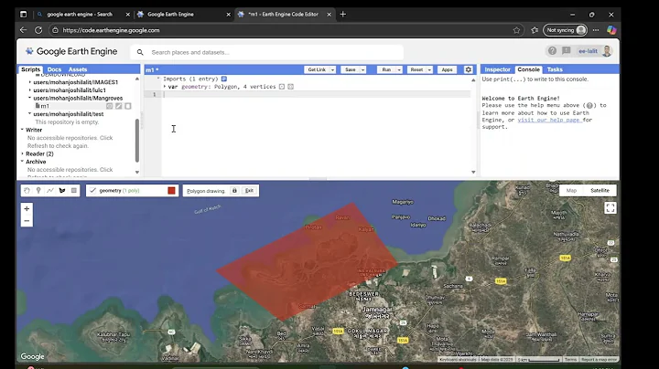Open the Run dropdown arrow
659x369 pixels.
pos(399,69)
